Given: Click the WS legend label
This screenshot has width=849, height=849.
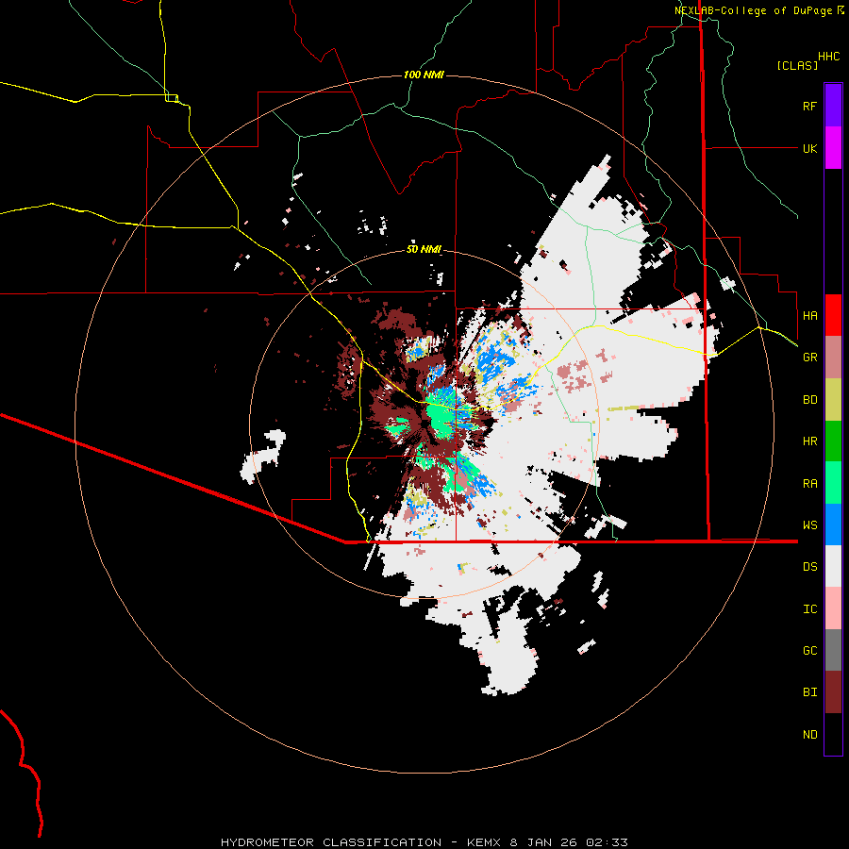Looking at the screenshot, I should click(809, 525).
